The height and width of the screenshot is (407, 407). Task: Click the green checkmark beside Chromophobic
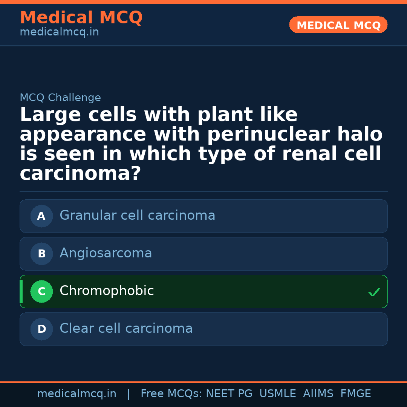pos(374,292)
